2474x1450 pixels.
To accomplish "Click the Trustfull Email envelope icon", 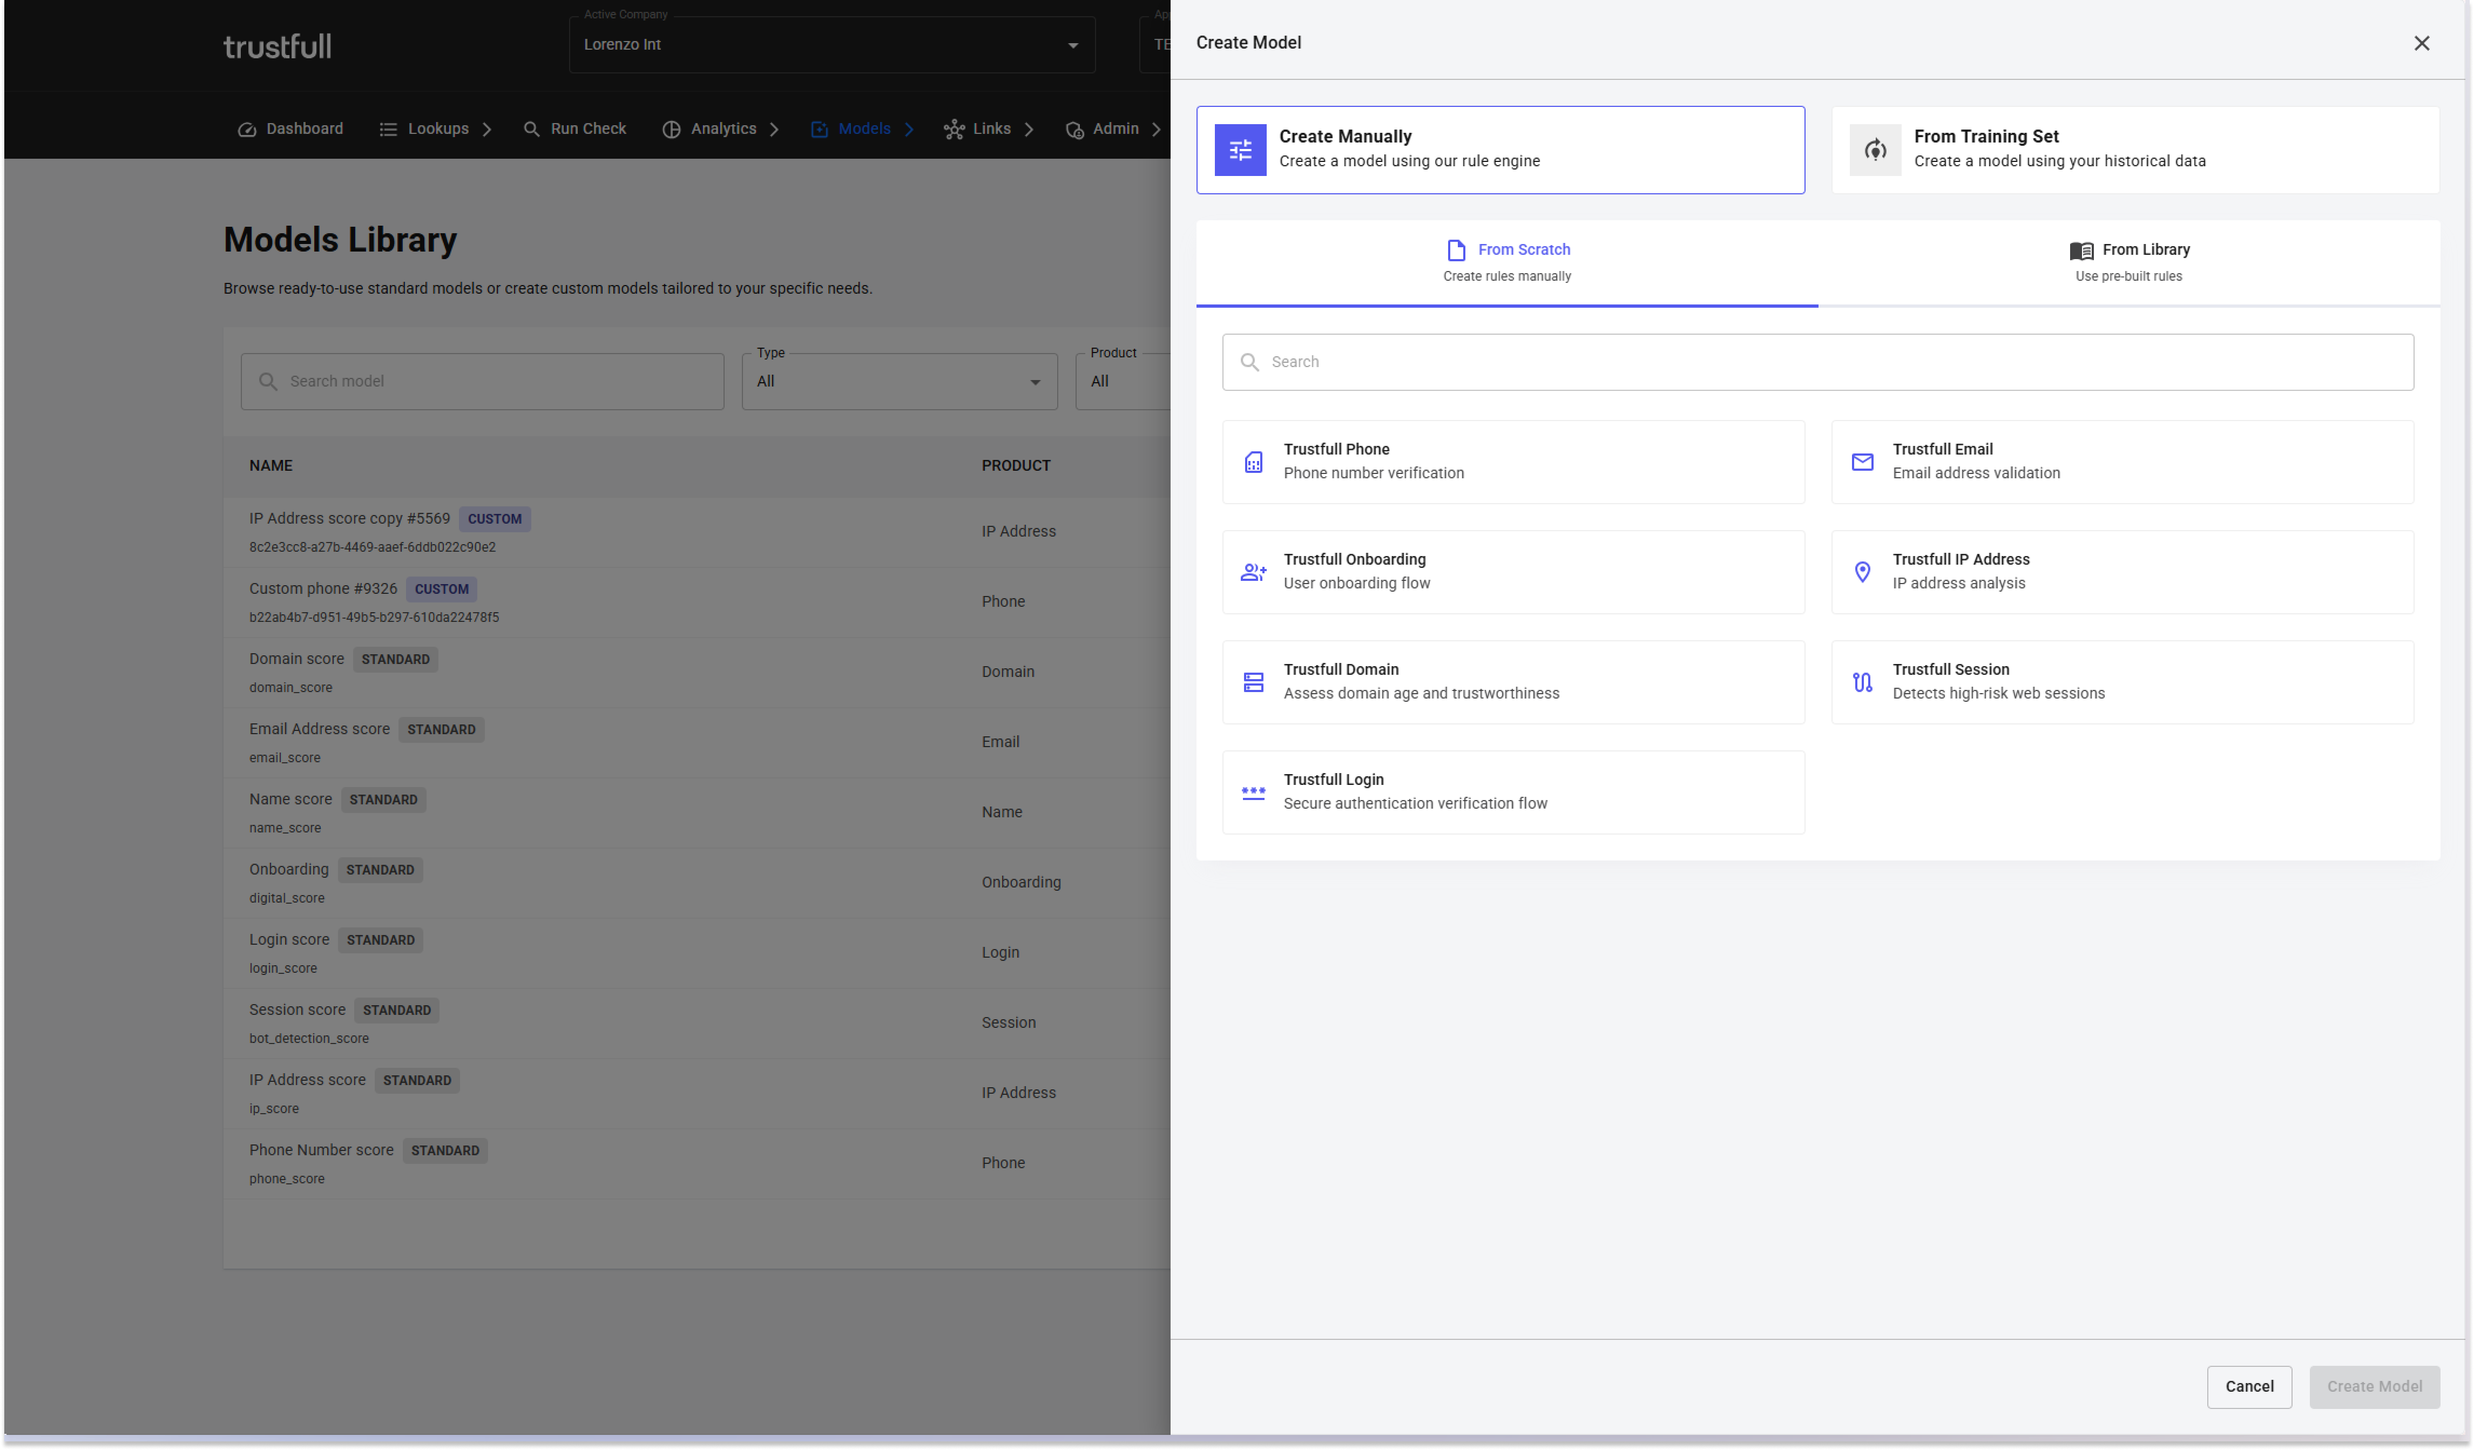I will point(1861,462).
